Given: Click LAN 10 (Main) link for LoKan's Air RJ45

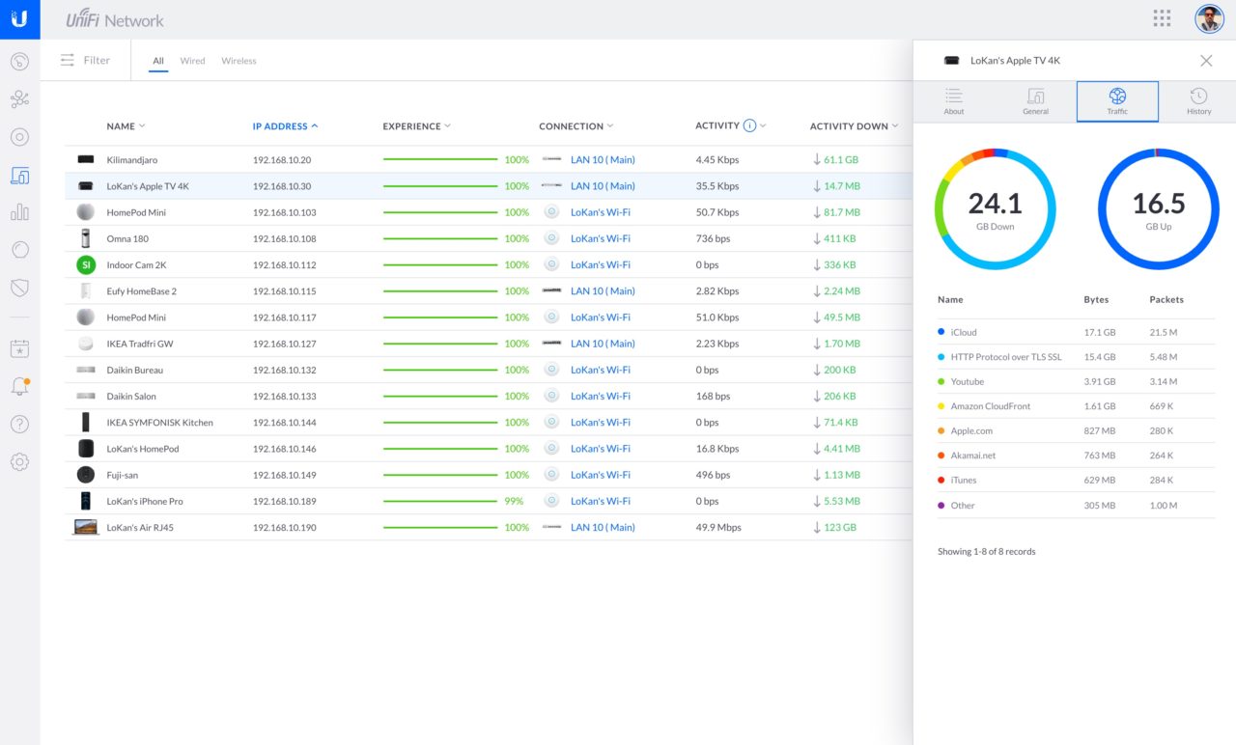Looking at the screenshot, I should click(x=603, y=528).
